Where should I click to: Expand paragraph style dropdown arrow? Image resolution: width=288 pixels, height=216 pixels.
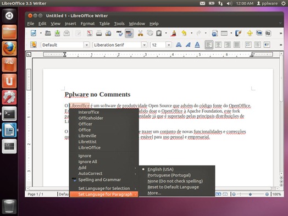point(86,45)
